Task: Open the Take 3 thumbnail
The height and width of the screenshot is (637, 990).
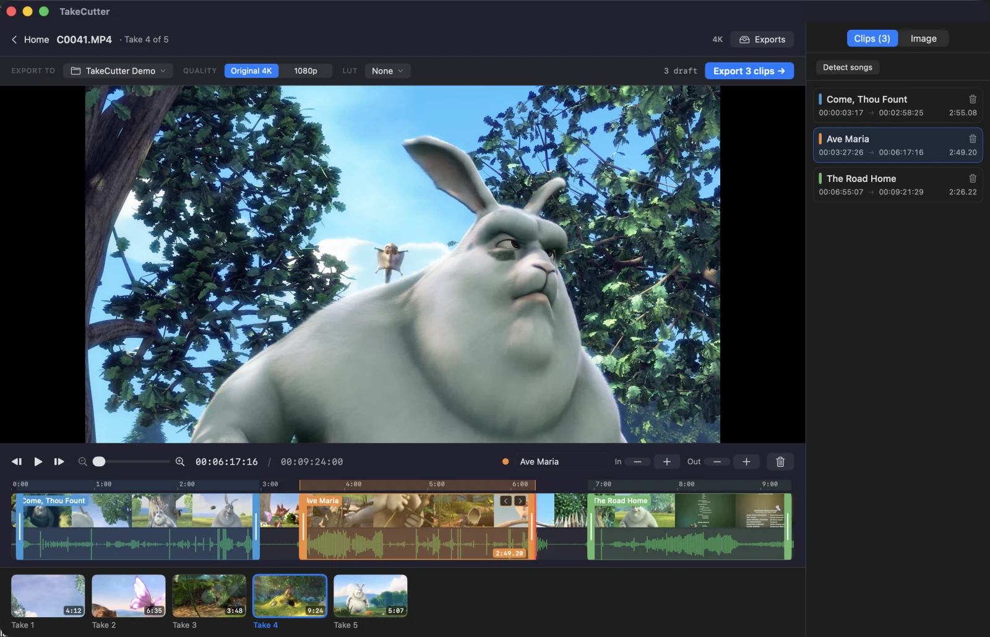Action: point(209,596)
